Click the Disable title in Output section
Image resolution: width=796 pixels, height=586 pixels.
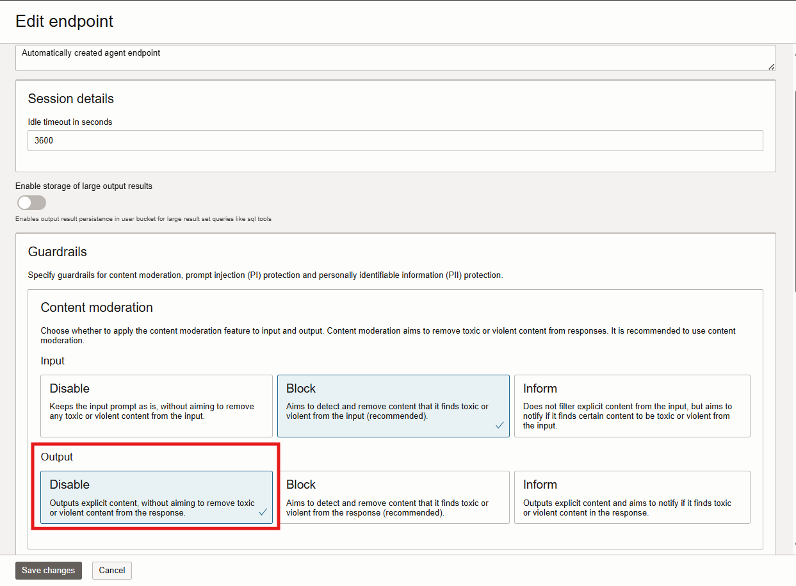pyautogui.click(x=69, y=485)
